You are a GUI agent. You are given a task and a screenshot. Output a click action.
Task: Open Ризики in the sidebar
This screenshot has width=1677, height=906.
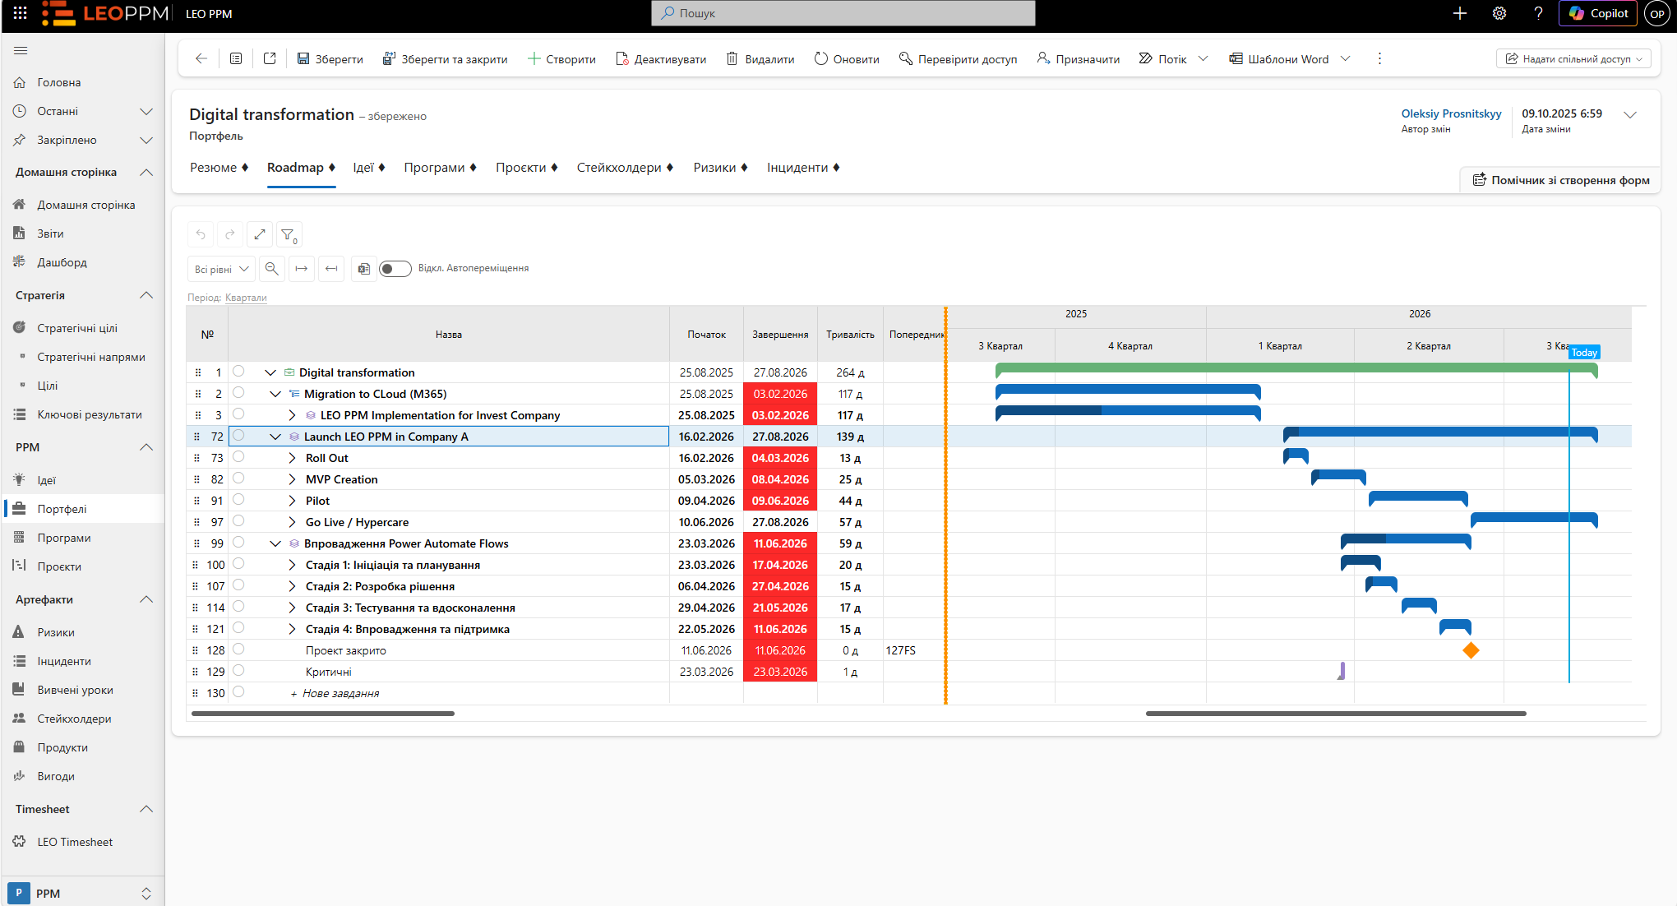(56, 632)
